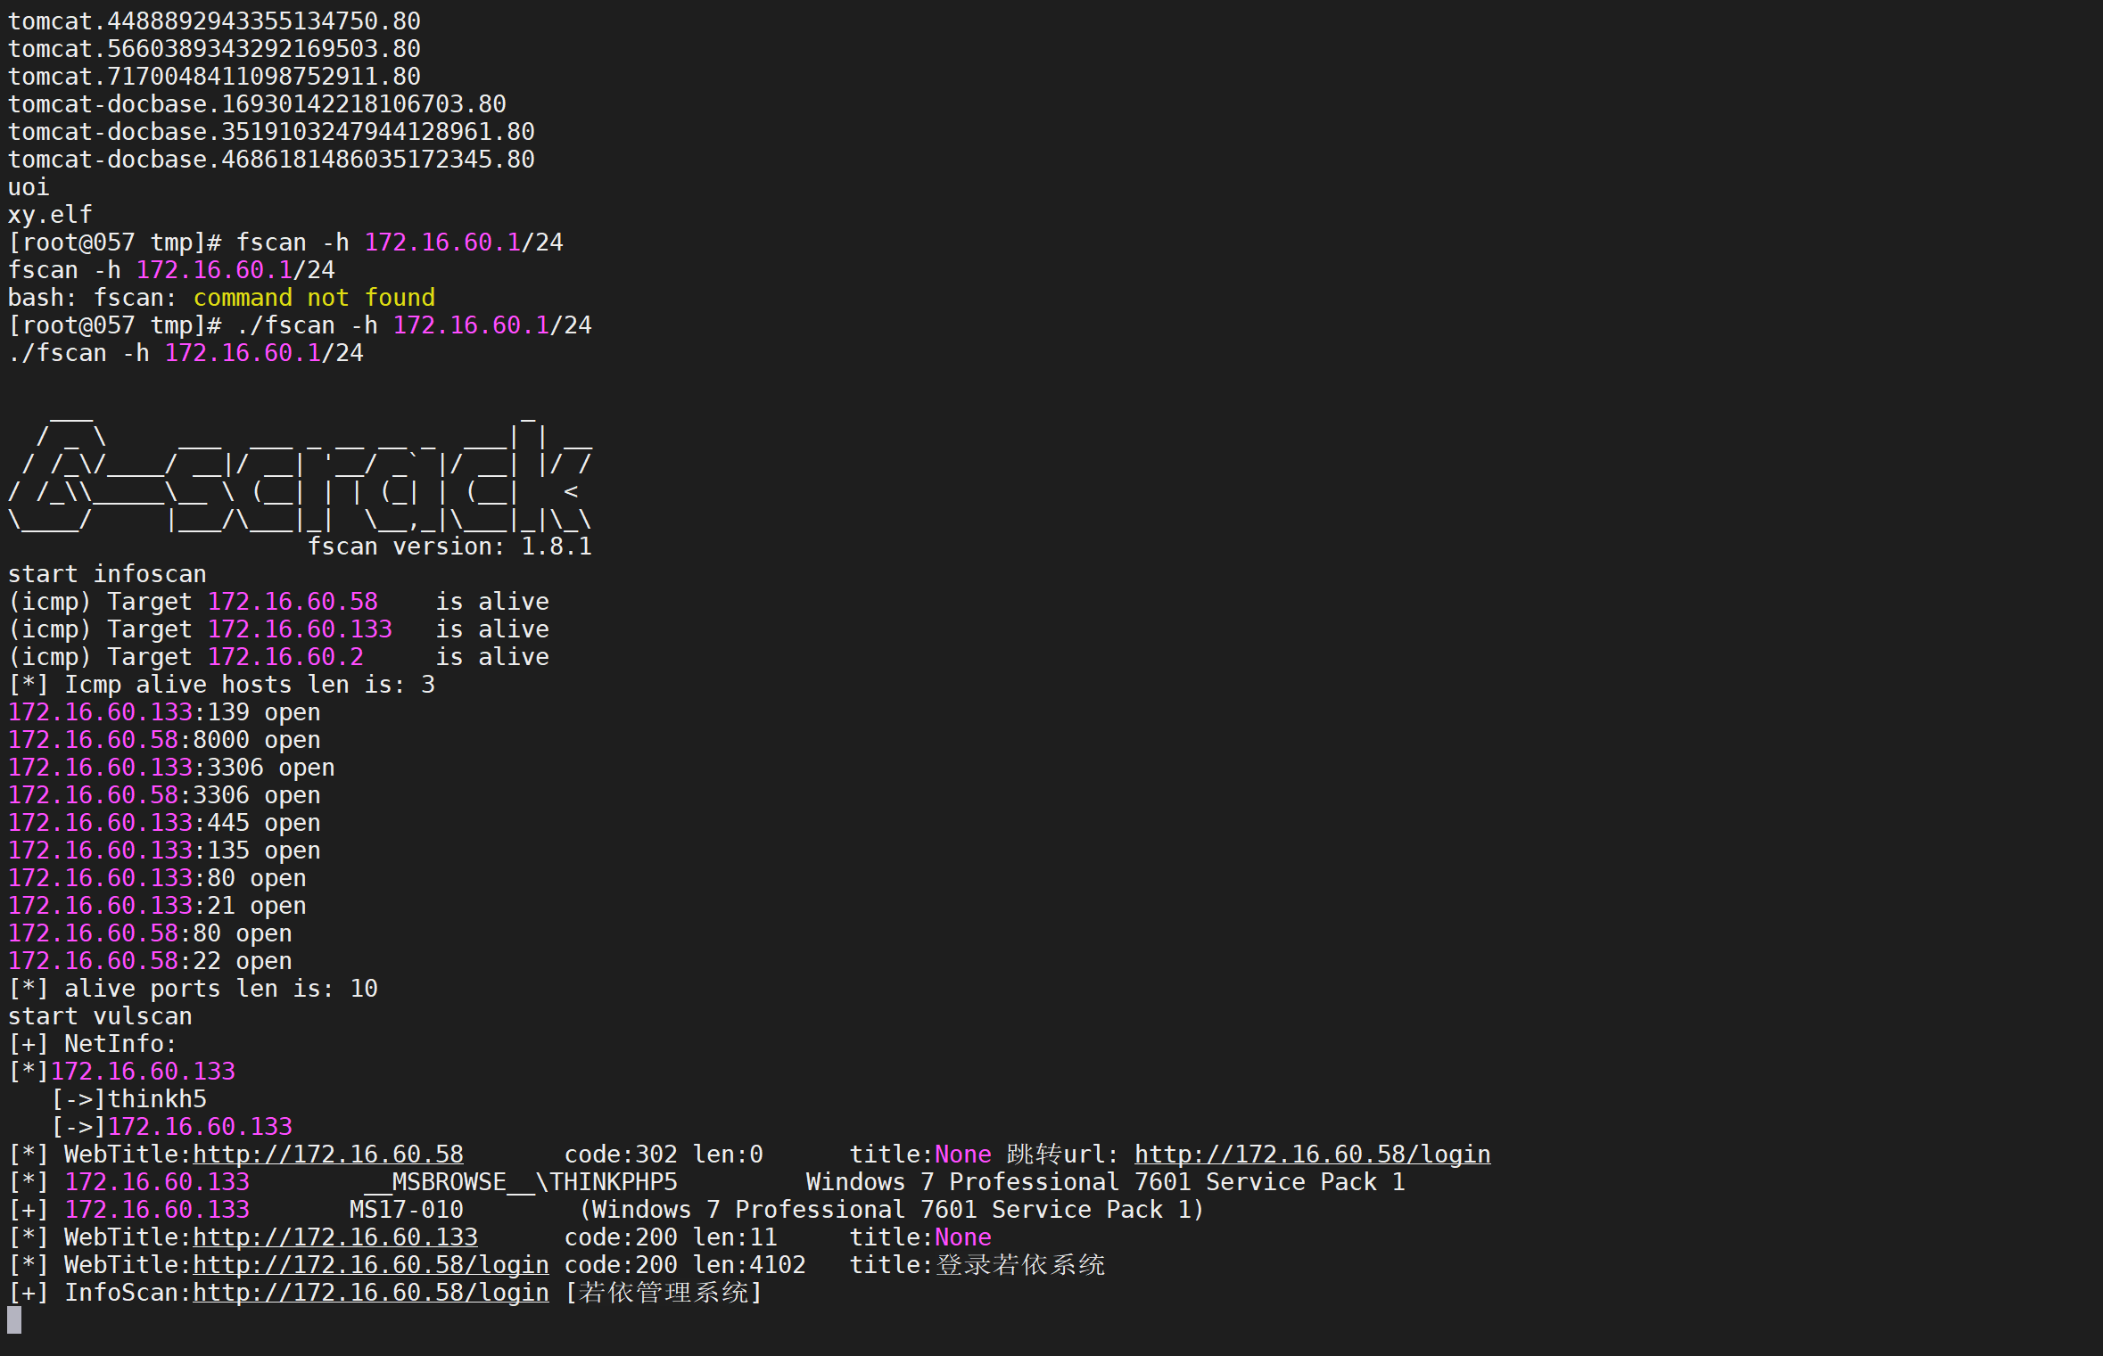
Task: Click the [->]thinkh5 hostname entry
Action: [x=129, y=1099]
